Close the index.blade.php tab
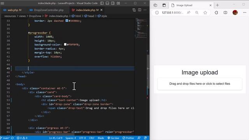The height and width of the screenshot is (140, 249). pyautogui.click(x=101, y=10)
